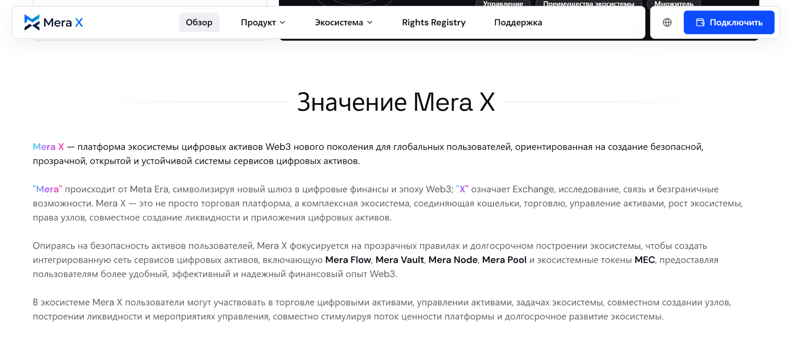Open the Экосистема menu label

(x=339, y=22)
